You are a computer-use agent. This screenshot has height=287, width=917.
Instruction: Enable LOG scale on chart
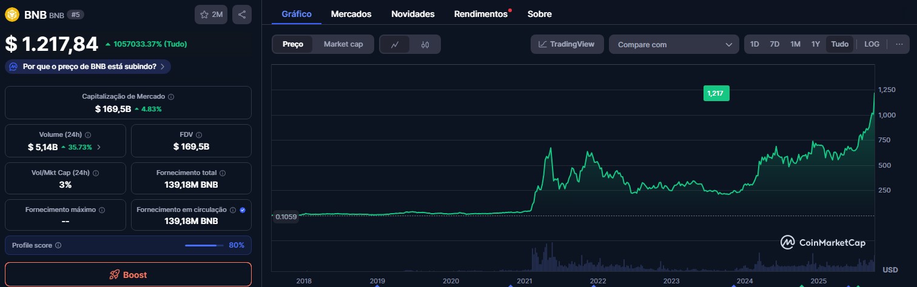pos(872,44)
